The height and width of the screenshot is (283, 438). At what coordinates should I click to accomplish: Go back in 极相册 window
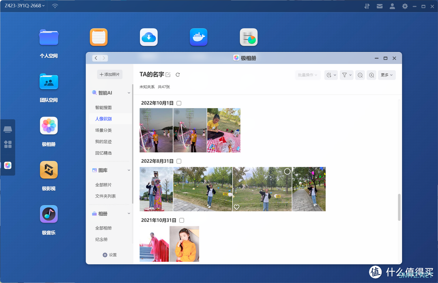pos(96,58)
